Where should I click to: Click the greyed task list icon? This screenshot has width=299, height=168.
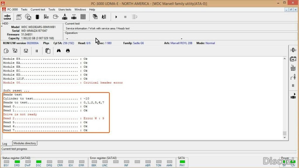[x=134, y=17]
